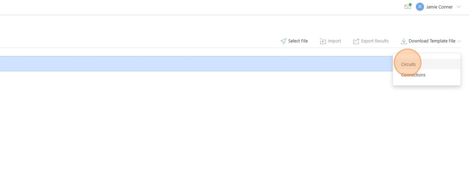469x188 pixels.
Task: Click the Select File text label
Action: click(298, 41)
